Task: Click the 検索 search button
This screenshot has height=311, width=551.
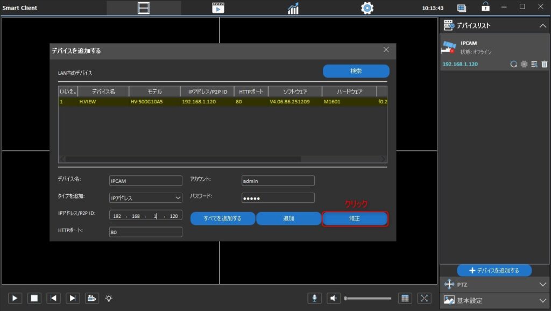Action: click(x=356, y=71)
